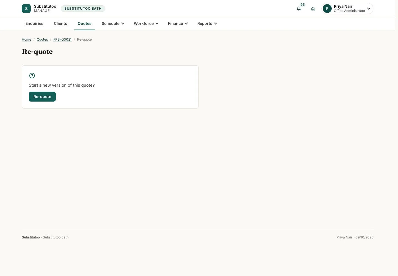This screenshot has height=276, width=398.
Task: Expand the Reports dropdown menu
Action: (x=207, y=23)
